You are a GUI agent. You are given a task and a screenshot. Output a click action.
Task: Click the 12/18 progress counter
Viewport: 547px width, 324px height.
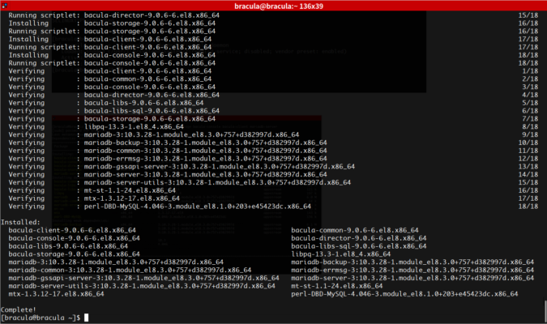click(528, 159)
